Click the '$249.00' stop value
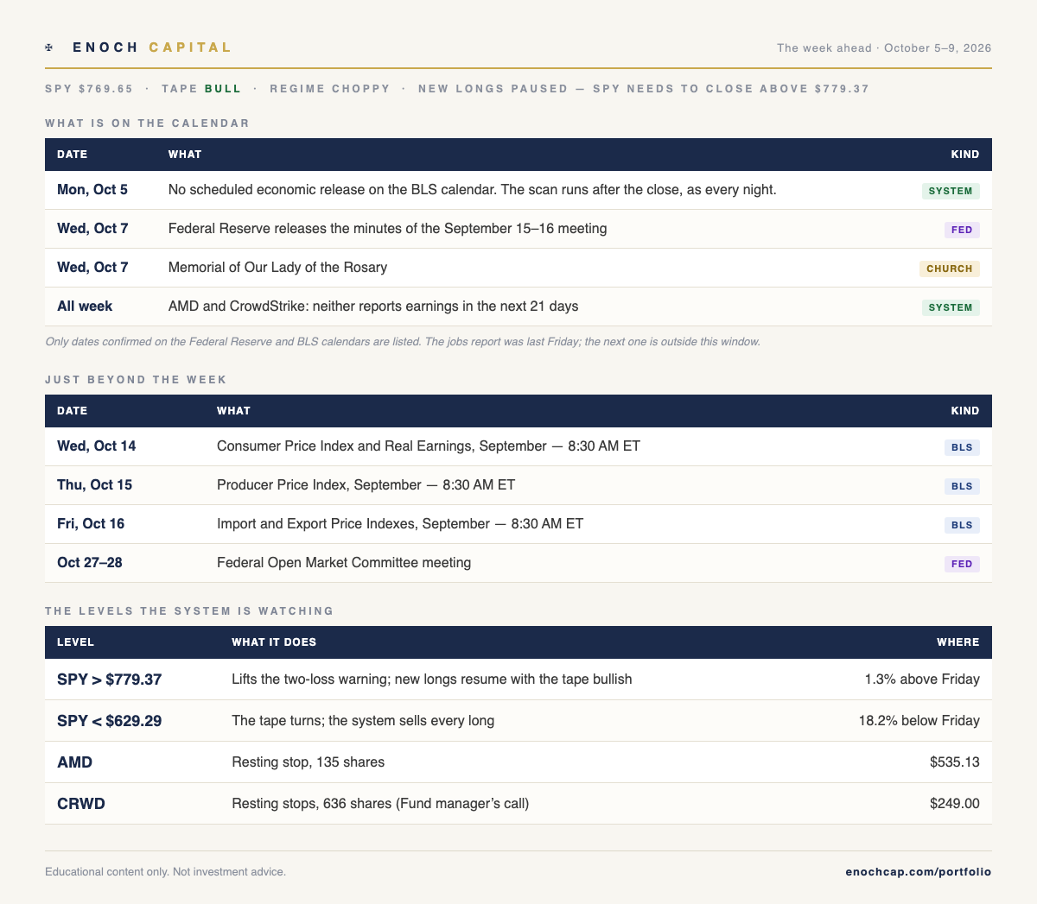The height and width of the screenshot is (904, 1037). (x=955, y=804)
